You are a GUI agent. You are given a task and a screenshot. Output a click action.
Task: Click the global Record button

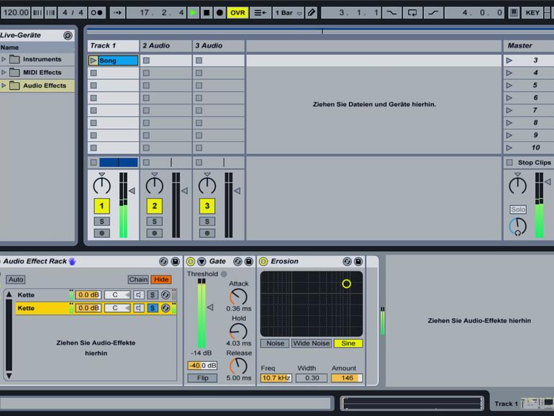[x=219, y=12]
